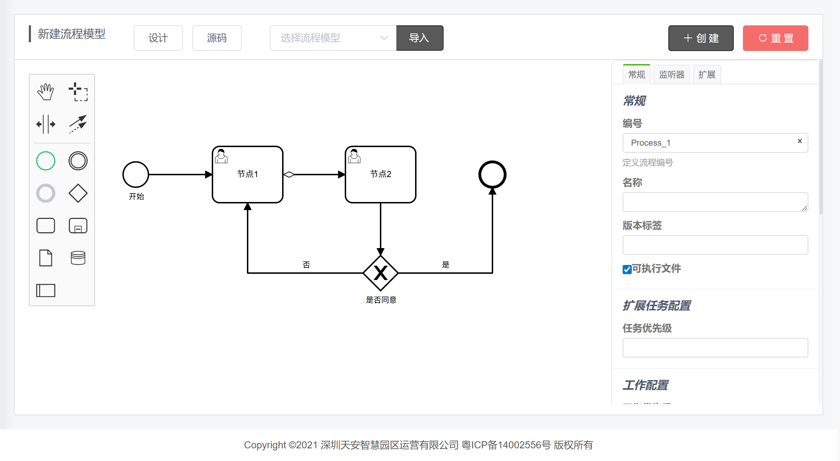Choose the pool/participant palette icon

46,290
